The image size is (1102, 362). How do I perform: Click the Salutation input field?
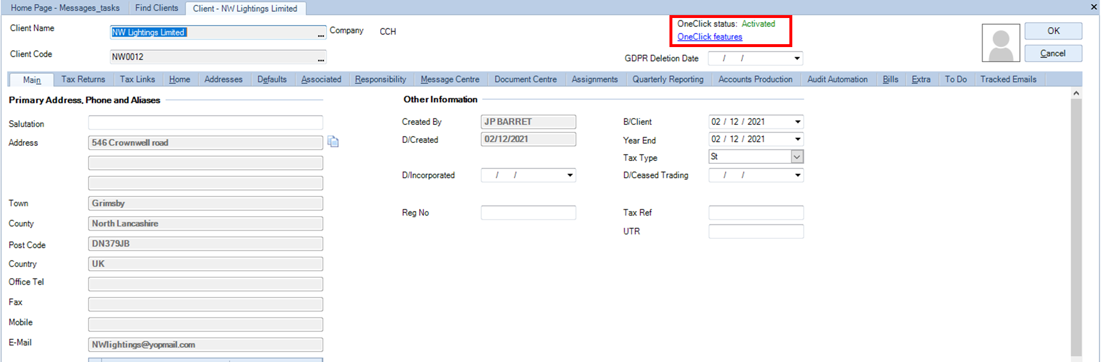pos(205,123)
